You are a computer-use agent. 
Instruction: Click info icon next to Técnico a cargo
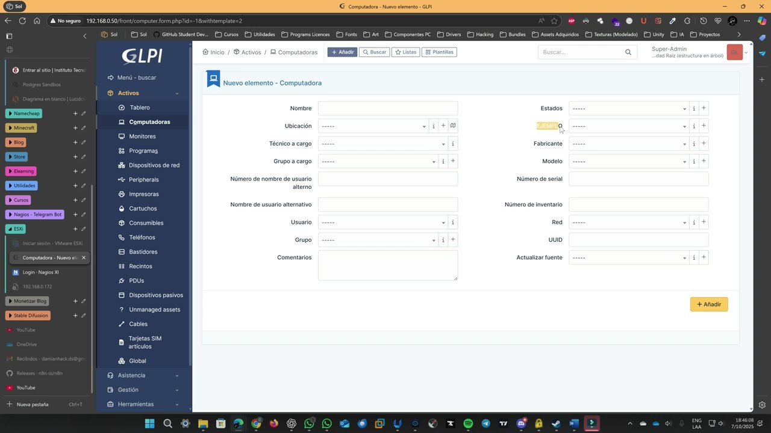click(453, 144)
